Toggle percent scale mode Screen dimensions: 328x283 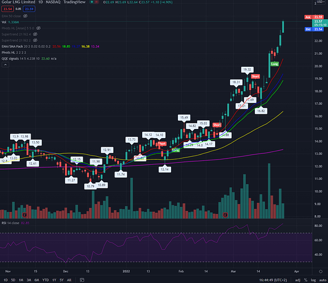pos(305,280)
